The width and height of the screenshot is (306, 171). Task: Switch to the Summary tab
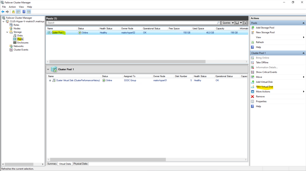52,164
